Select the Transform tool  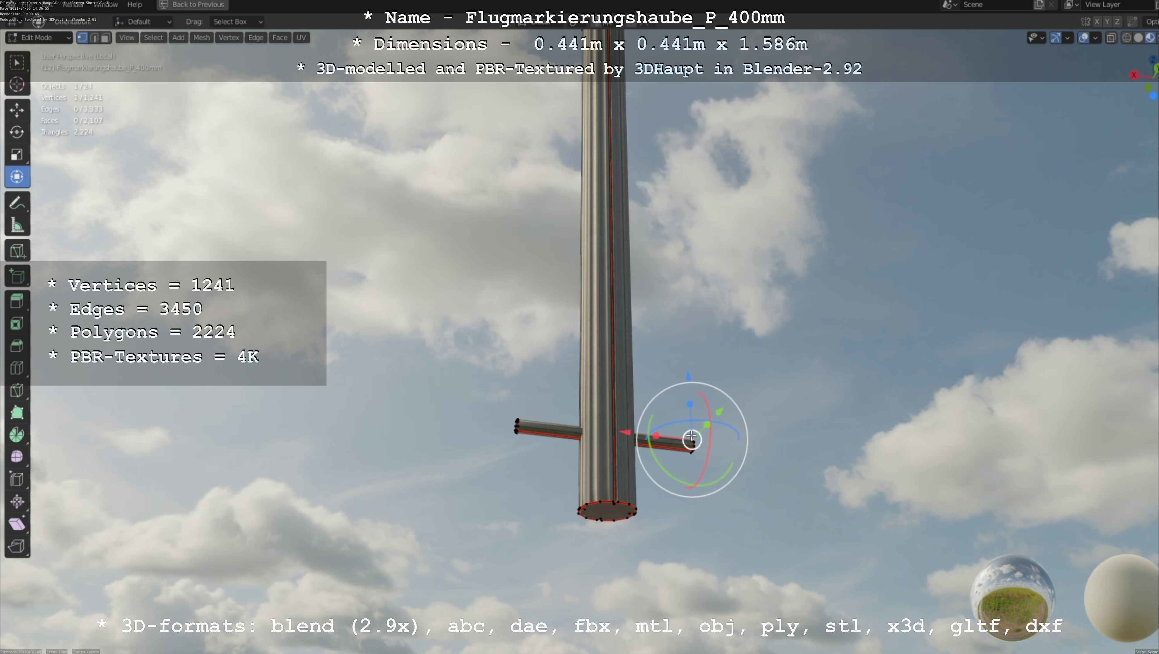tap(17, 177)
